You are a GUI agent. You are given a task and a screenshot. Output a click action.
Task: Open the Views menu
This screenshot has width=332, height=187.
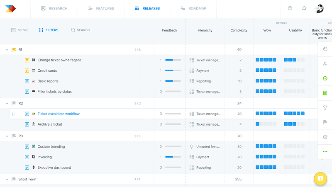point(20,30)
